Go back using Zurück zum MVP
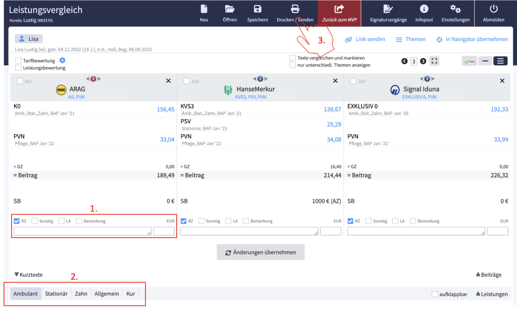Viewport: 517px width, 315px height. coord(339,13)
